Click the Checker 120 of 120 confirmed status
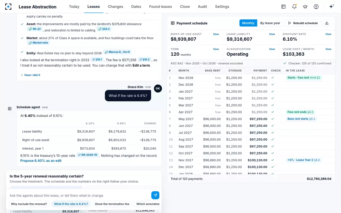Viewport: 341px width, 213px height. pos(307,63)
